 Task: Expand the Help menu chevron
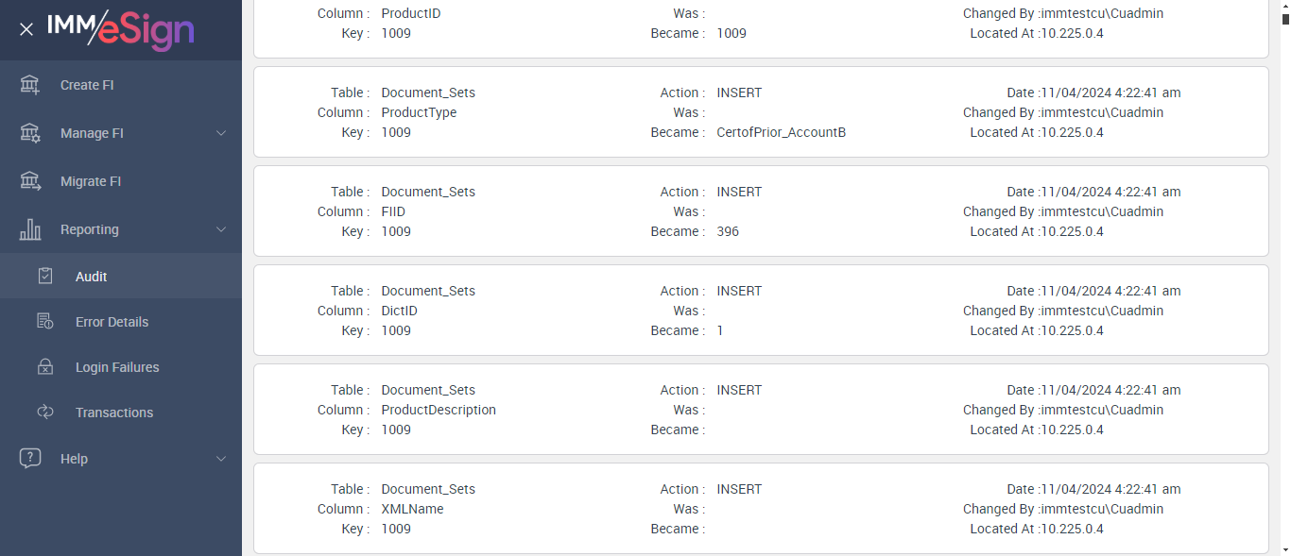coord(221,459)
